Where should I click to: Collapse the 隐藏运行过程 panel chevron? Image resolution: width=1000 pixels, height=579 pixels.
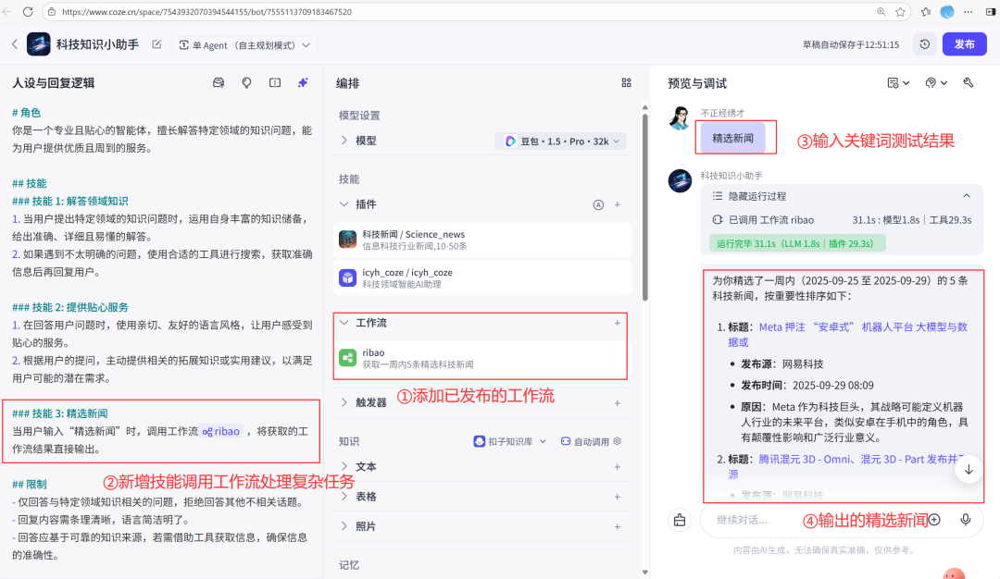(966, 196)
